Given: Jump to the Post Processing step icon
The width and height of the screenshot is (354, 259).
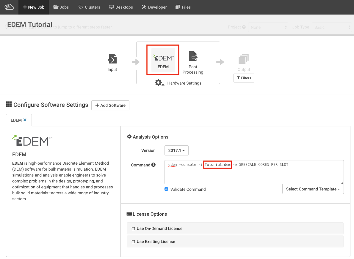Looking at the screenshot, I should pos(193,56).
